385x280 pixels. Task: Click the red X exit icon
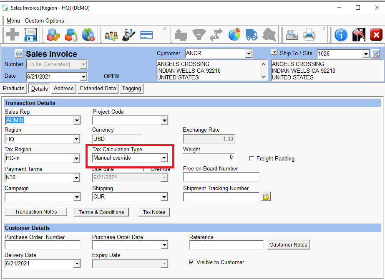pos(376,35)
